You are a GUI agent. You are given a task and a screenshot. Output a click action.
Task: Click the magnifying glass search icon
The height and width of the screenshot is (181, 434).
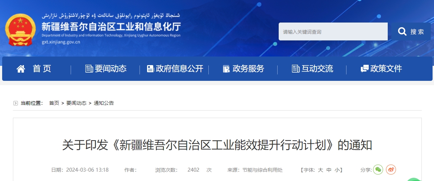tap(402, 31)
